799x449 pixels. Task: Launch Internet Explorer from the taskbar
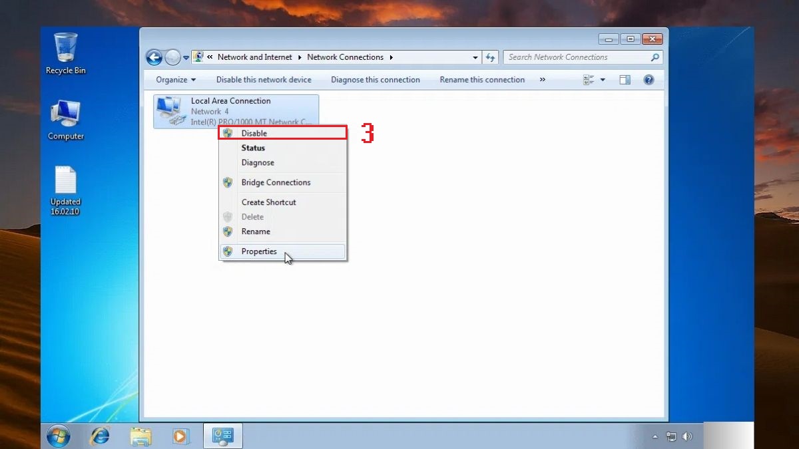100,436
